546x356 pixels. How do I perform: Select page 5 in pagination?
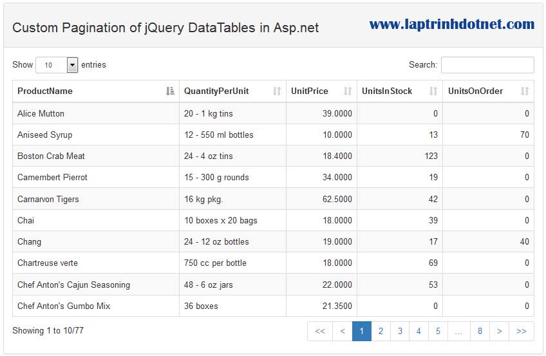coord(438,331)
